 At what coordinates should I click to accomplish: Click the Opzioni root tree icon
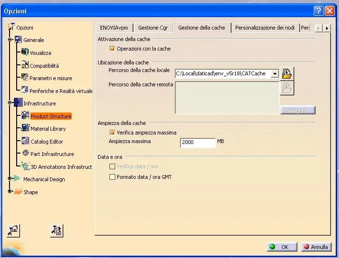11,27
